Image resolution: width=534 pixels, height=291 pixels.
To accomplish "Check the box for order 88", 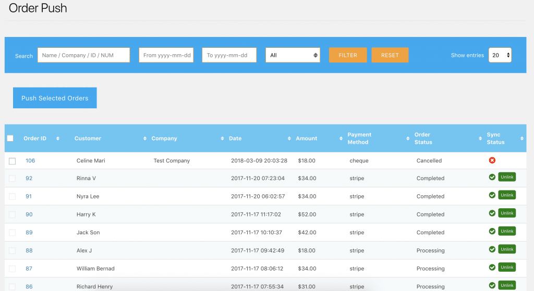I will (13, 250).
